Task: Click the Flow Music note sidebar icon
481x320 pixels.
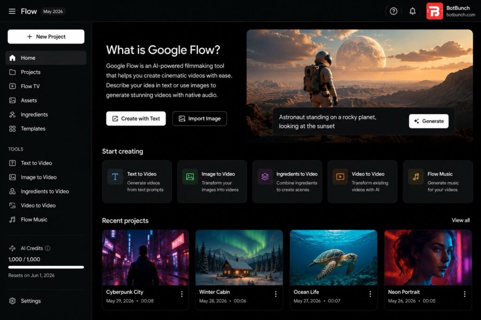Action: coord(12,220)
